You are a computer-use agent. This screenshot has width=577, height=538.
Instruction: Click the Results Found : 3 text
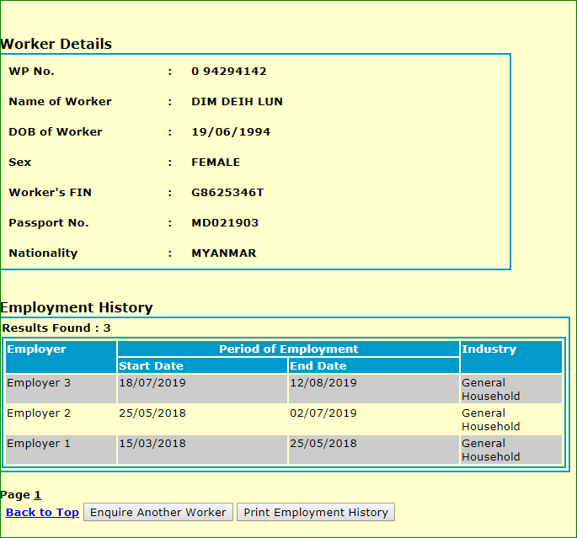click(x=56, y=328)
